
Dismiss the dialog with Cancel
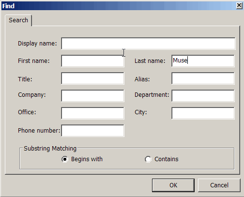[x=219, y=185]
